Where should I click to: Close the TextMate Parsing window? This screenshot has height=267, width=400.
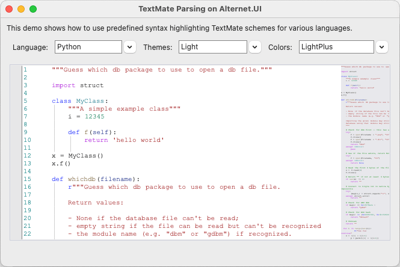click(x=9, y=9)
